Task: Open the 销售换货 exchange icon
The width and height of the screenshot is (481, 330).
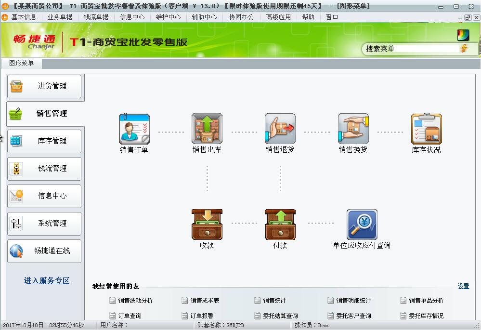Action: (353, 129)
